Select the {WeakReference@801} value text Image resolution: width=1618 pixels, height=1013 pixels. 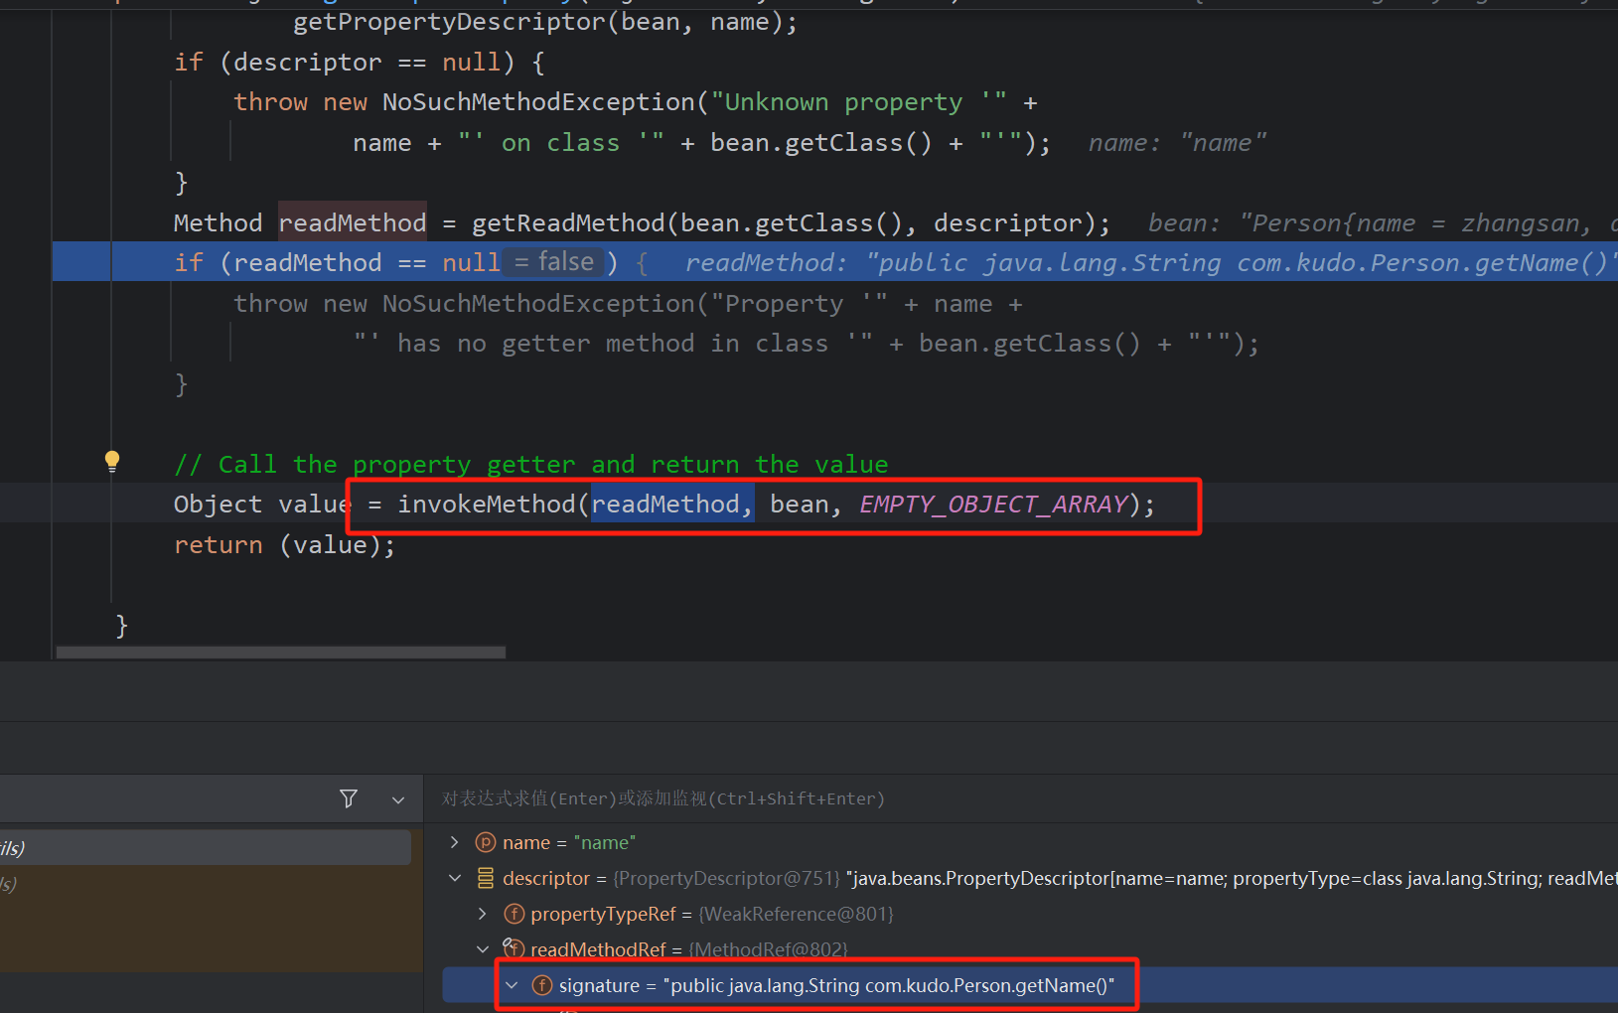coord(796,914)
